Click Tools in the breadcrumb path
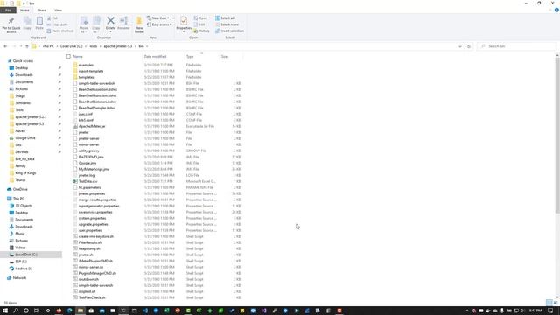 pyautogui.click(x=93, y=46)
